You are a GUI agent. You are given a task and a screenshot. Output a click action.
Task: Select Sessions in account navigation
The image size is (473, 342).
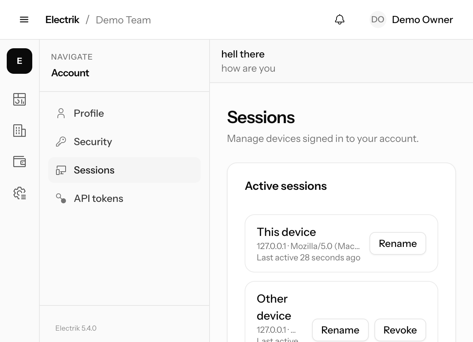[124, 170]
